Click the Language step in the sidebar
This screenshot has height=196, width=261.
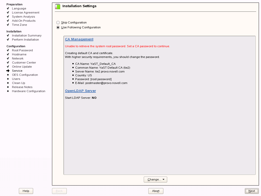coord(19,8)
